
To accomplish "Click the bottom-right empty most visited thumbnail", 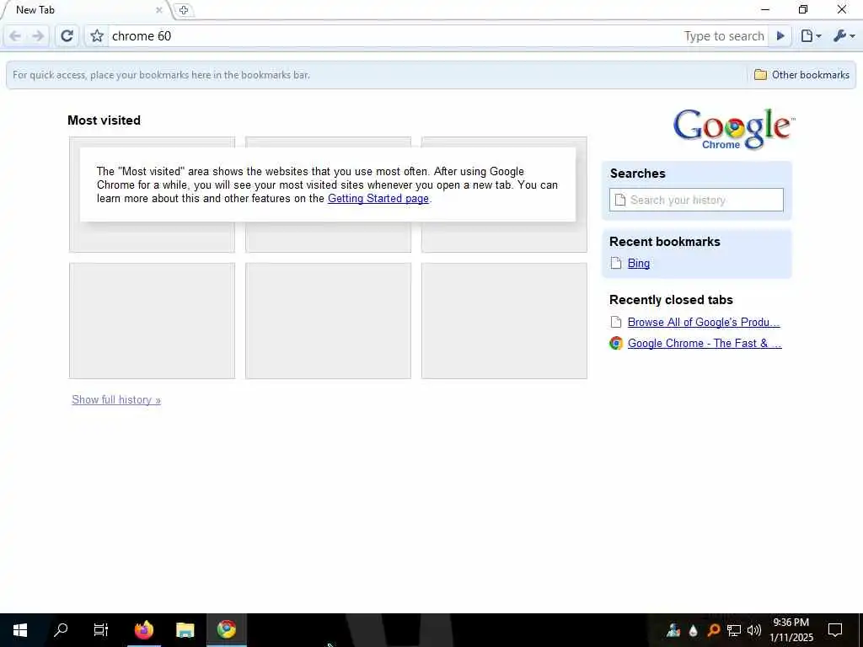I will point(504,321).
